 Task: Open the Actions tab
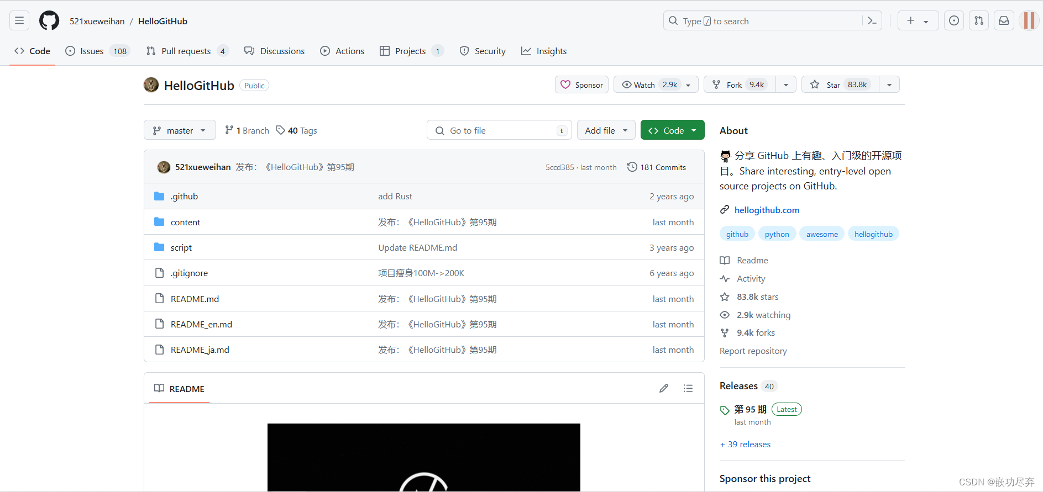pos(342,51)
